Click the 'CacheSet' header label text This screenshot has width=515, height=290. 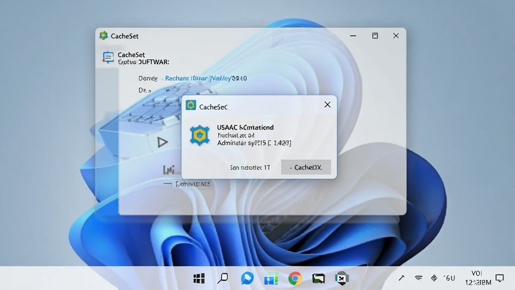[x=131, y=54]
